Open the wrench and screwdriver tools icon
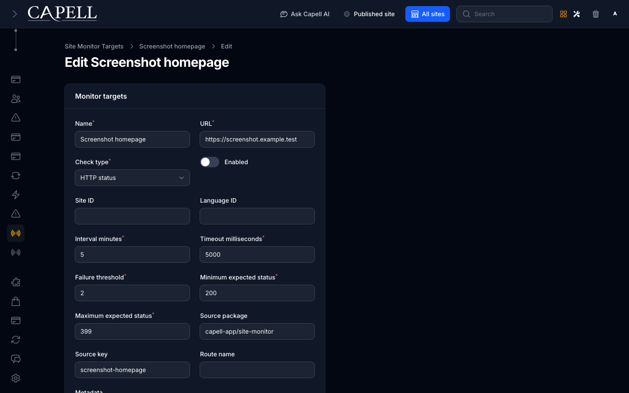The height and width of the screenshot is (393, 629). click(x=577, y=14)
